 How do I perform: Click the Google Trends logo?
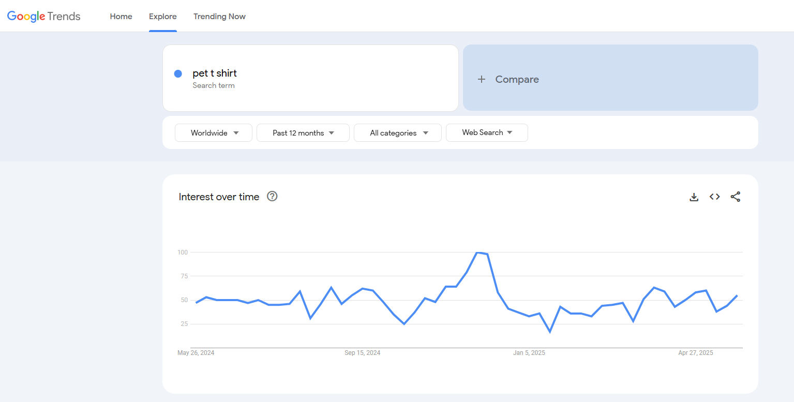[x=44, y=17]
